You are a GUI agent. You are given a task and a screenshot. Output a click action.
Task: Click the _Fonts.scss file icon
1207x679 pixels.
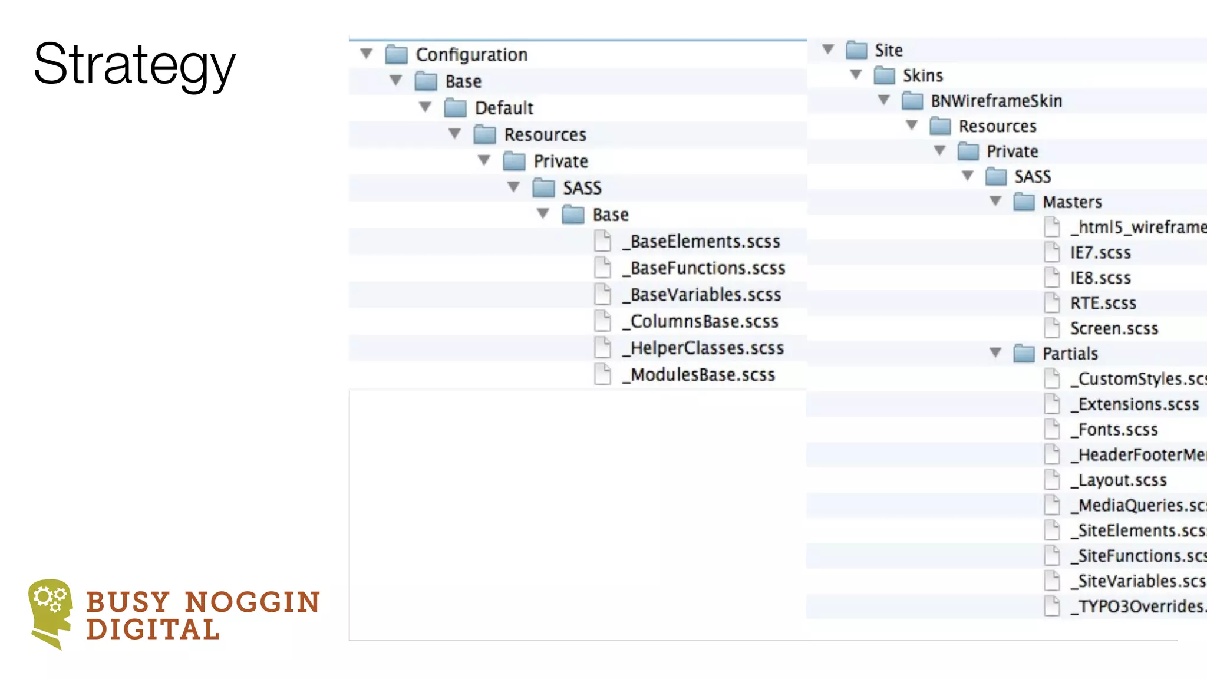click(x=1052, y=429)
